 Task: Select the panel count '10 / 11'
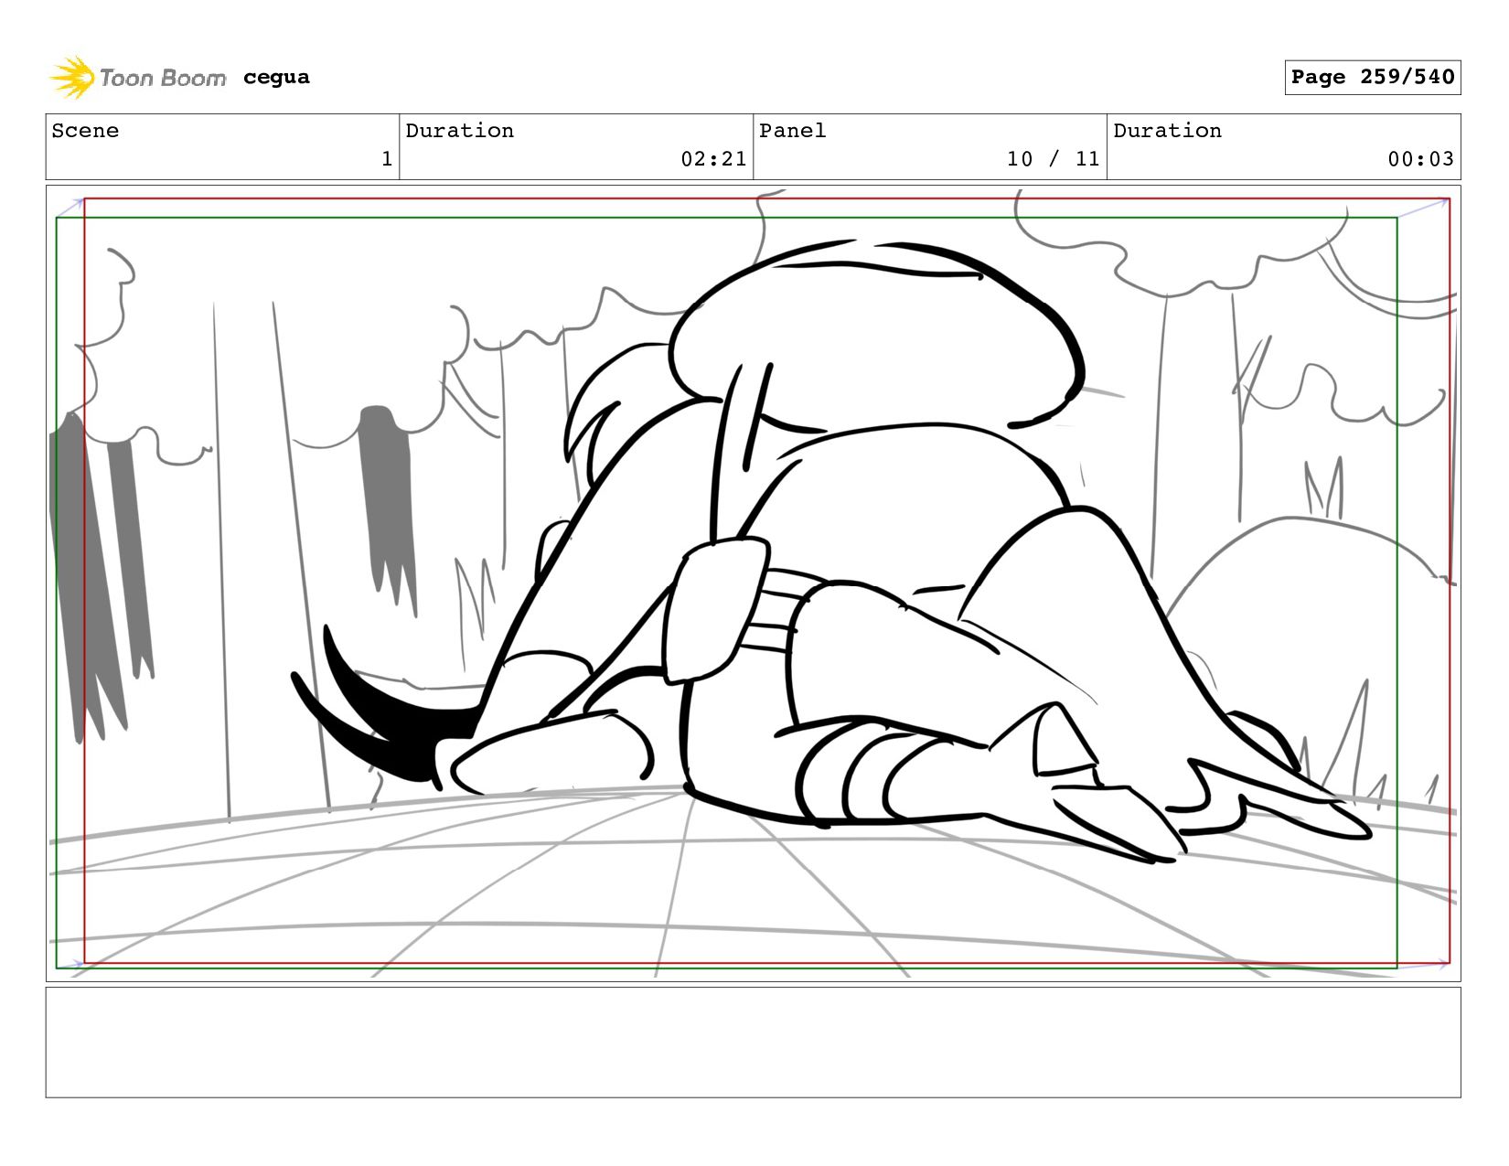coord(1053,159)
